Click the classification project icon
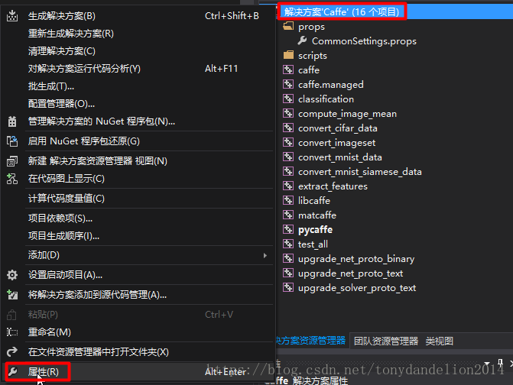The width and height of the screenshot is (513, 385). 288,99
